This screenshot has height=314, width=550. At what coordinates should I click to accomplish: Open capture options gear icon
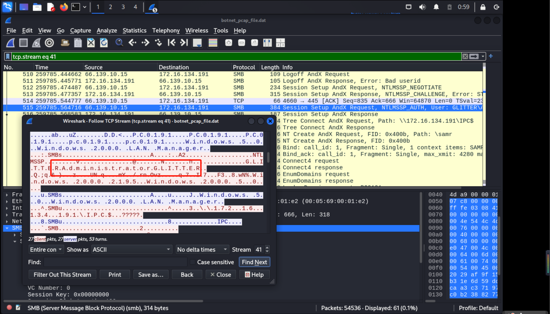click(50, 43)
